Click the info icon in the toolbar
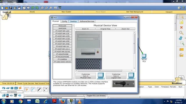Image resolution: width=186 pixels, height=104 pixels. pyautogui.click(x=179, y=8)
